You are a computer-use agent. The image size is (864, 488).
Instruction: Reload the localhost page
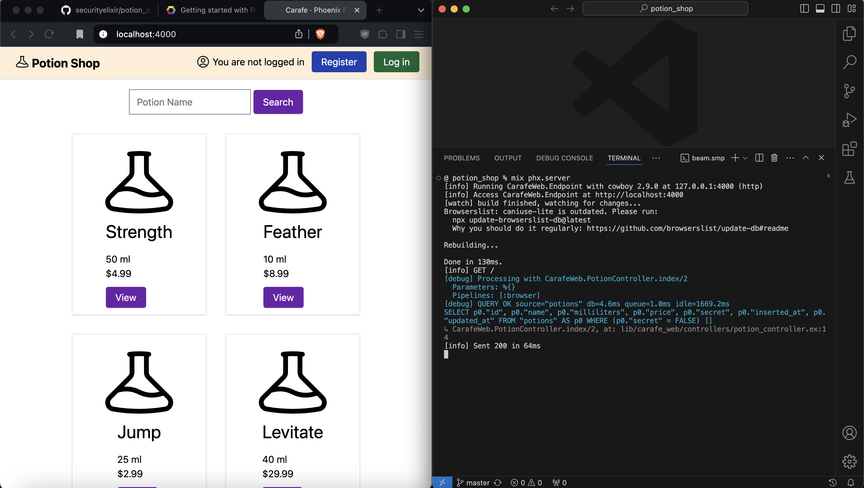tap(49, 34)
